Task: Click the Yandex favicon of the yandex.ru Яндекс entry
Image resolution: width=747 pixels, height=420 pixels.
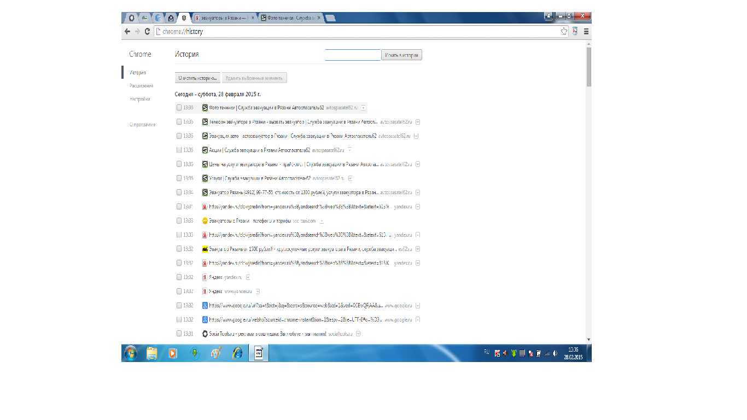Action: (205, 277)
